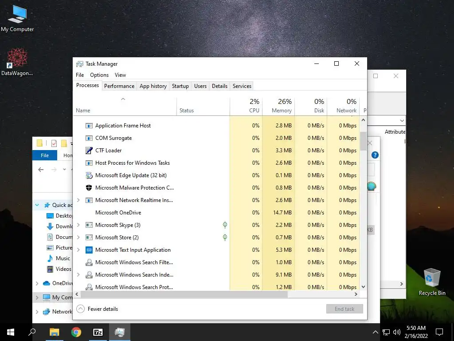
Task: Click the Microsoft Edge Update icon
Action: [89, 175]
